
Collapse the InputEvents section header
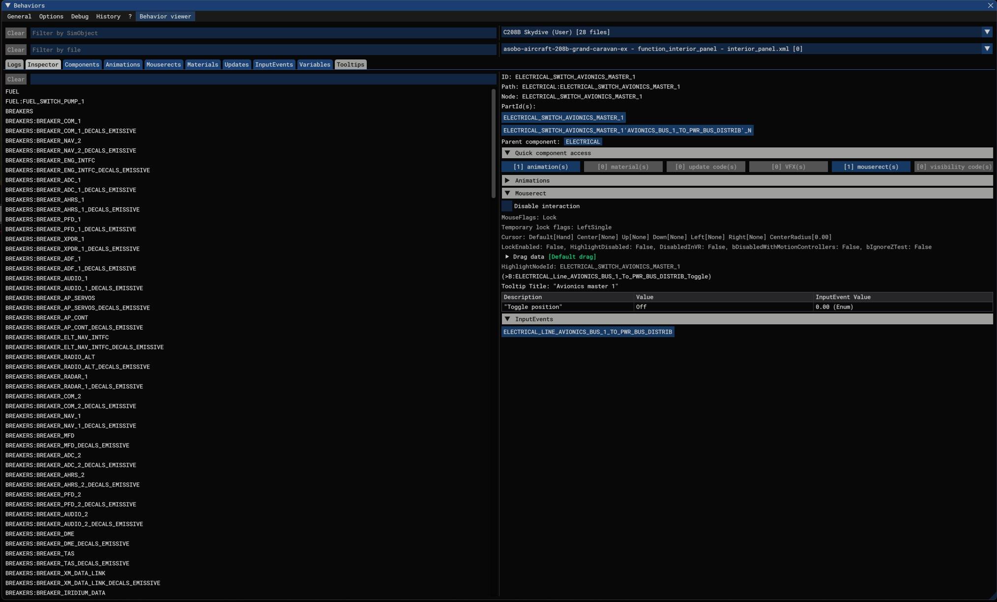747,319
